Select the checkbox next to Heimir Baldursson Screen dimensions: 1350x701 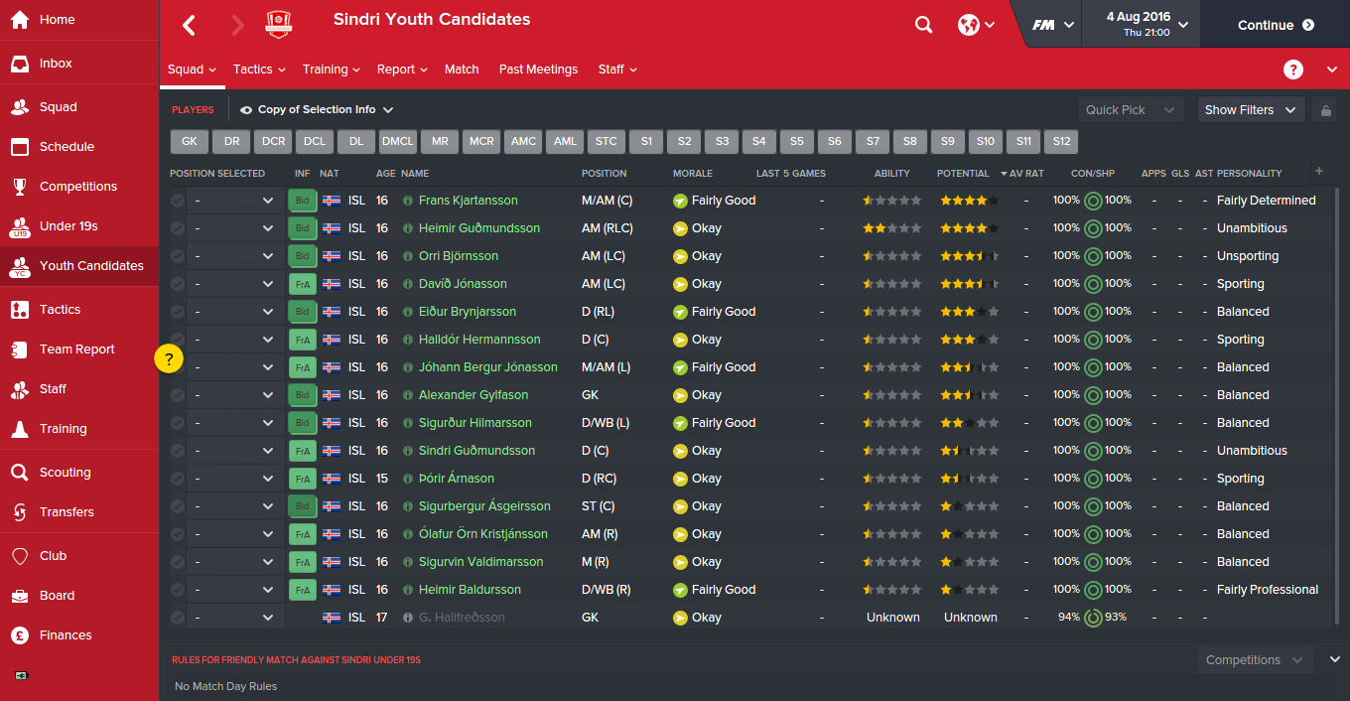(178, 589)
